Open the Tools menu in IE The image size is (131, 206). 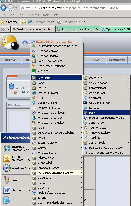pyautogui.click(x=46, y=15)
